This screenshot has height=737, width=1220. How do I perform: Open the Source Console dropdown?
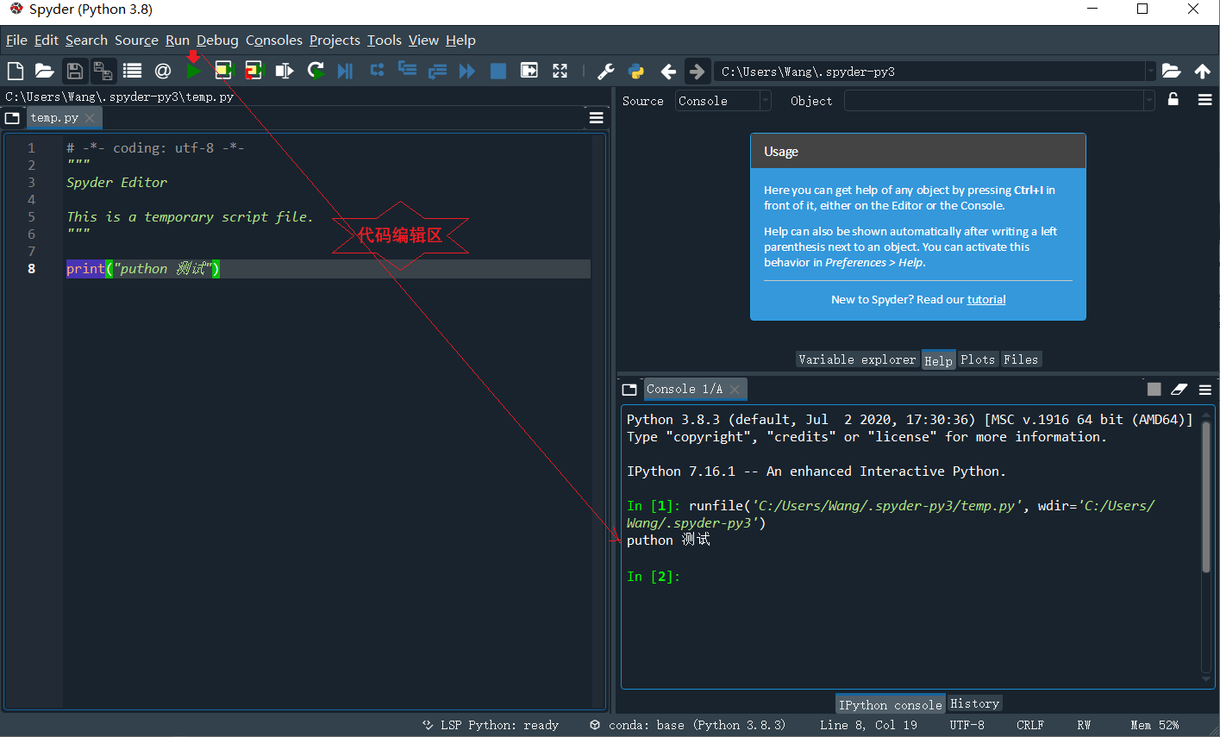pos(723,101)
